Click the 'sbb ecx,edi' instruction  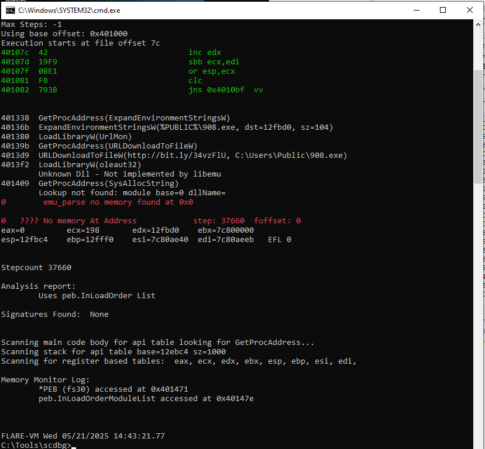[x=214, y=62]
